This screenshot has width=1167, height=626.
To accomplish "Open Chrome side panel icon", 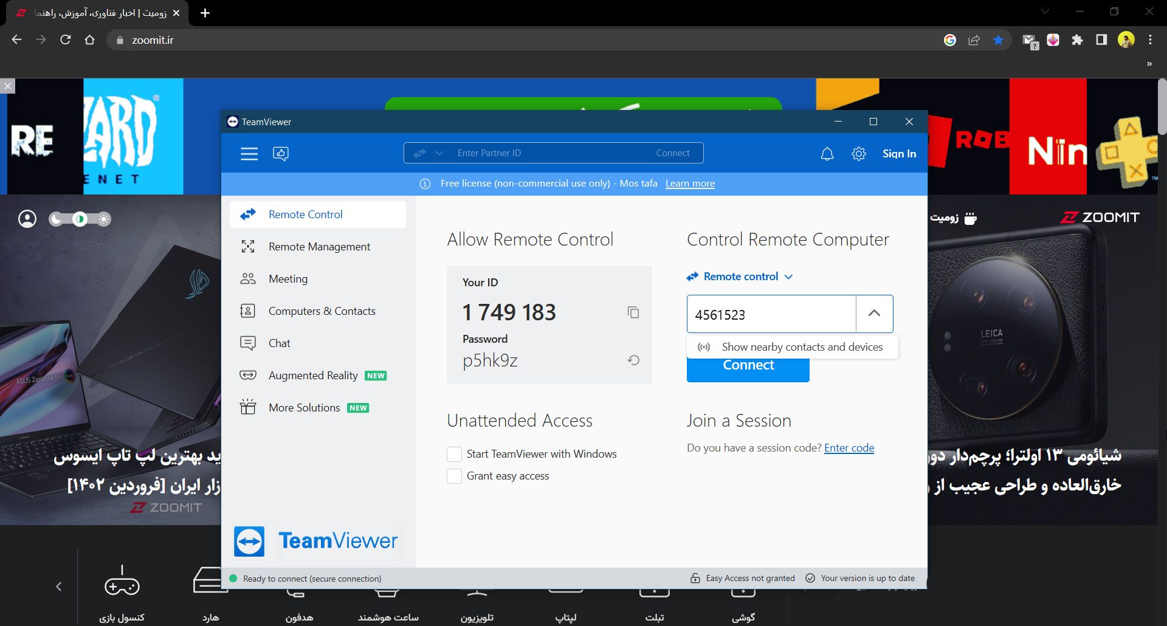I will pos(1101,40).
